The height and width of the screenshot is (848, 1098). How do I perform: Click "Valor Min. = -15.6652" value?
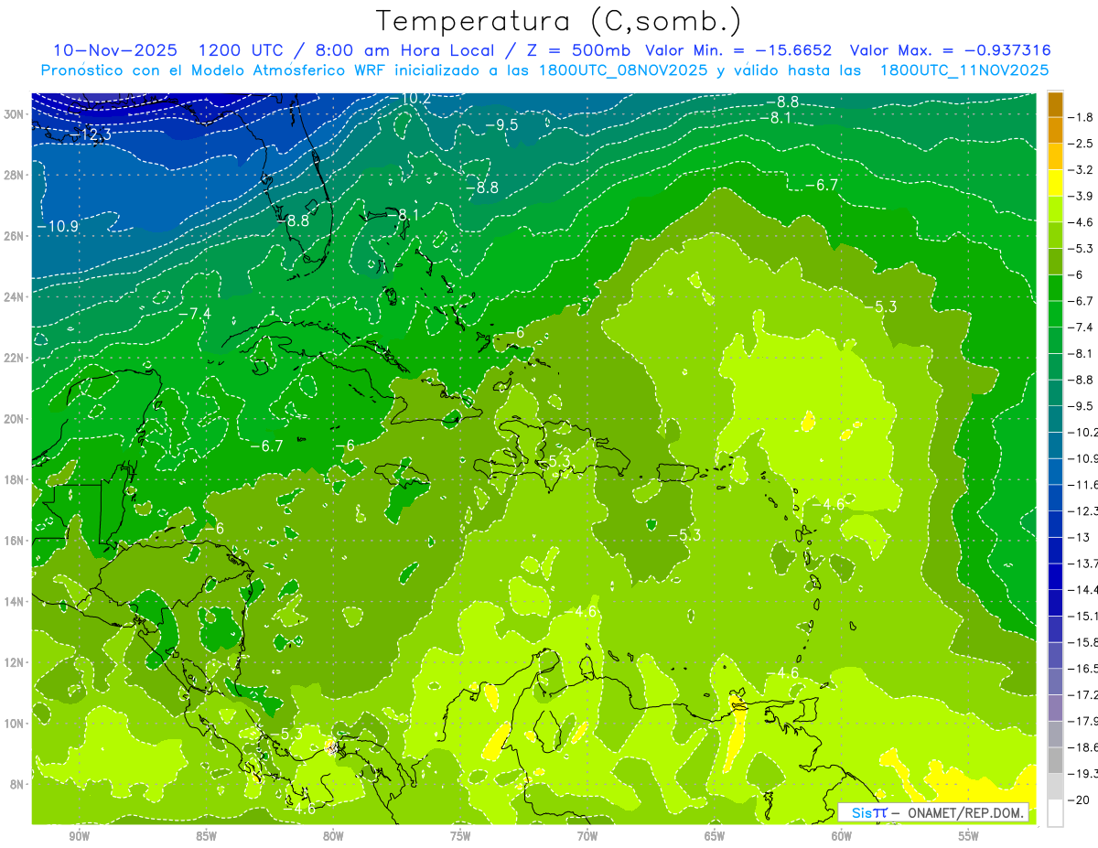[x=738, y=50]
